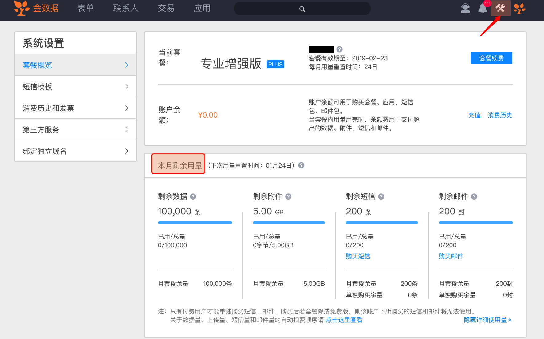Image resolution: width=544 pixels, height=339 pixels.
Task: Click 剩余邮件 usage progress bar
Action: [476, 223]
